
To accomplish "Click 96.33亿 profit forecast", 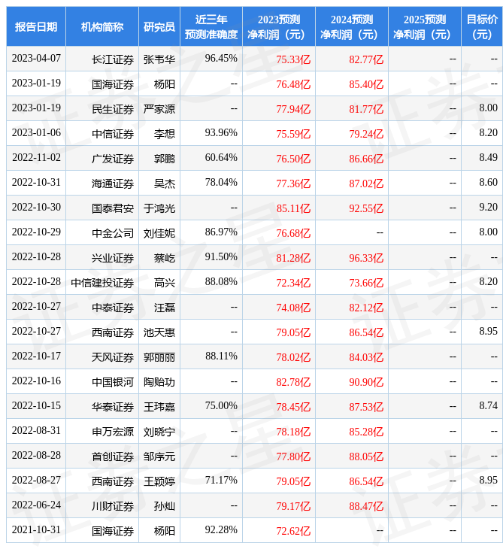I will (x=366, y=258).
